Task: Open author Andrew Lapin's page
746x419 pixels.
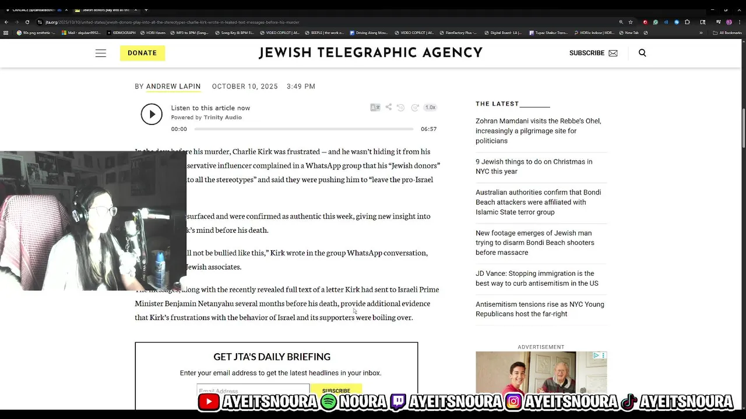Action: point(173,86)
